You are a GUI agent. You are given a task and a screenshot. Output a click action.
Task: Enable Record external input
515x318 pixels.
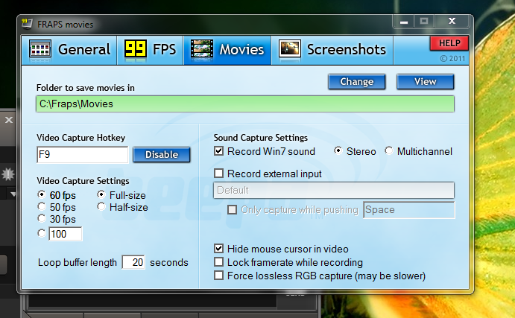(x=218, y=173)
